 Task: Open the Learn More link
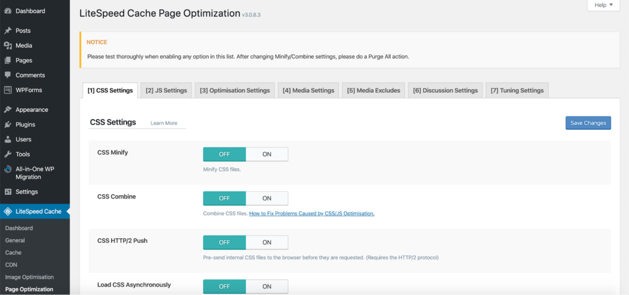point(163,123)
